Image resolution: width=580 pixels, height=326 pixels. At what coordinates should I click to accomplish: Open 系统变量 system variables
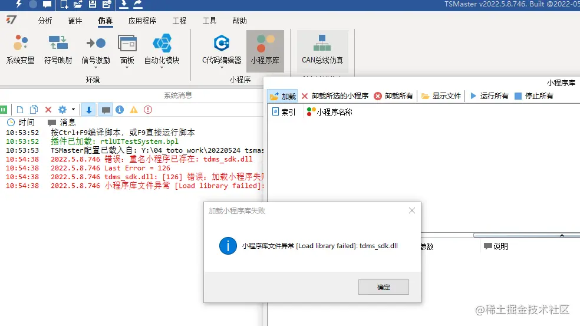(x=21, y=50)
